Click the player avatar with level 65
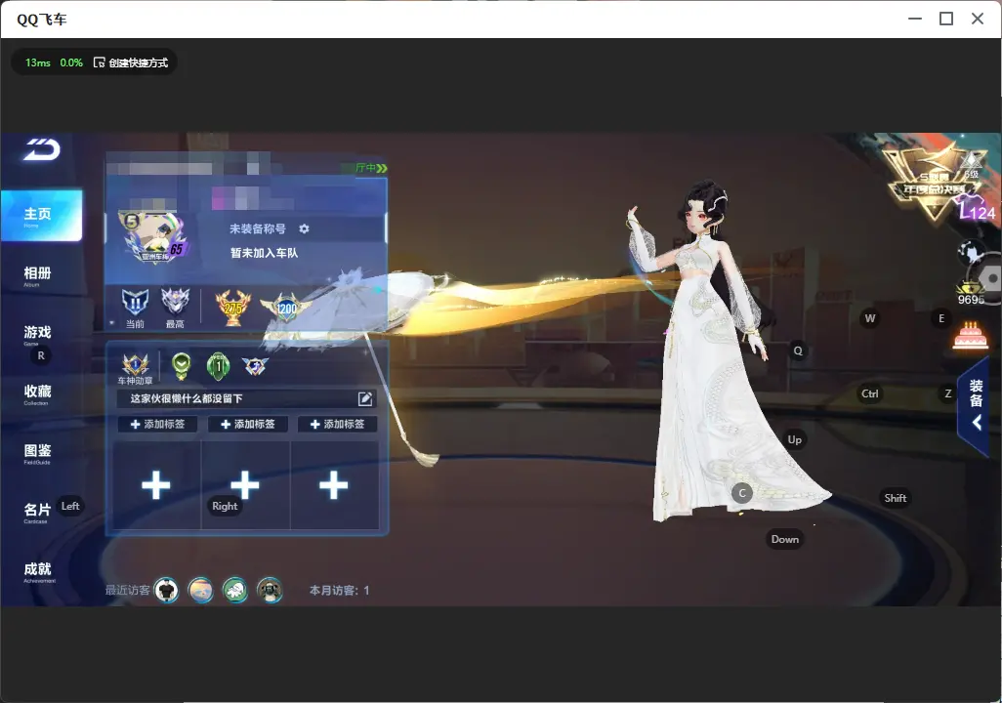 (153, 237)
